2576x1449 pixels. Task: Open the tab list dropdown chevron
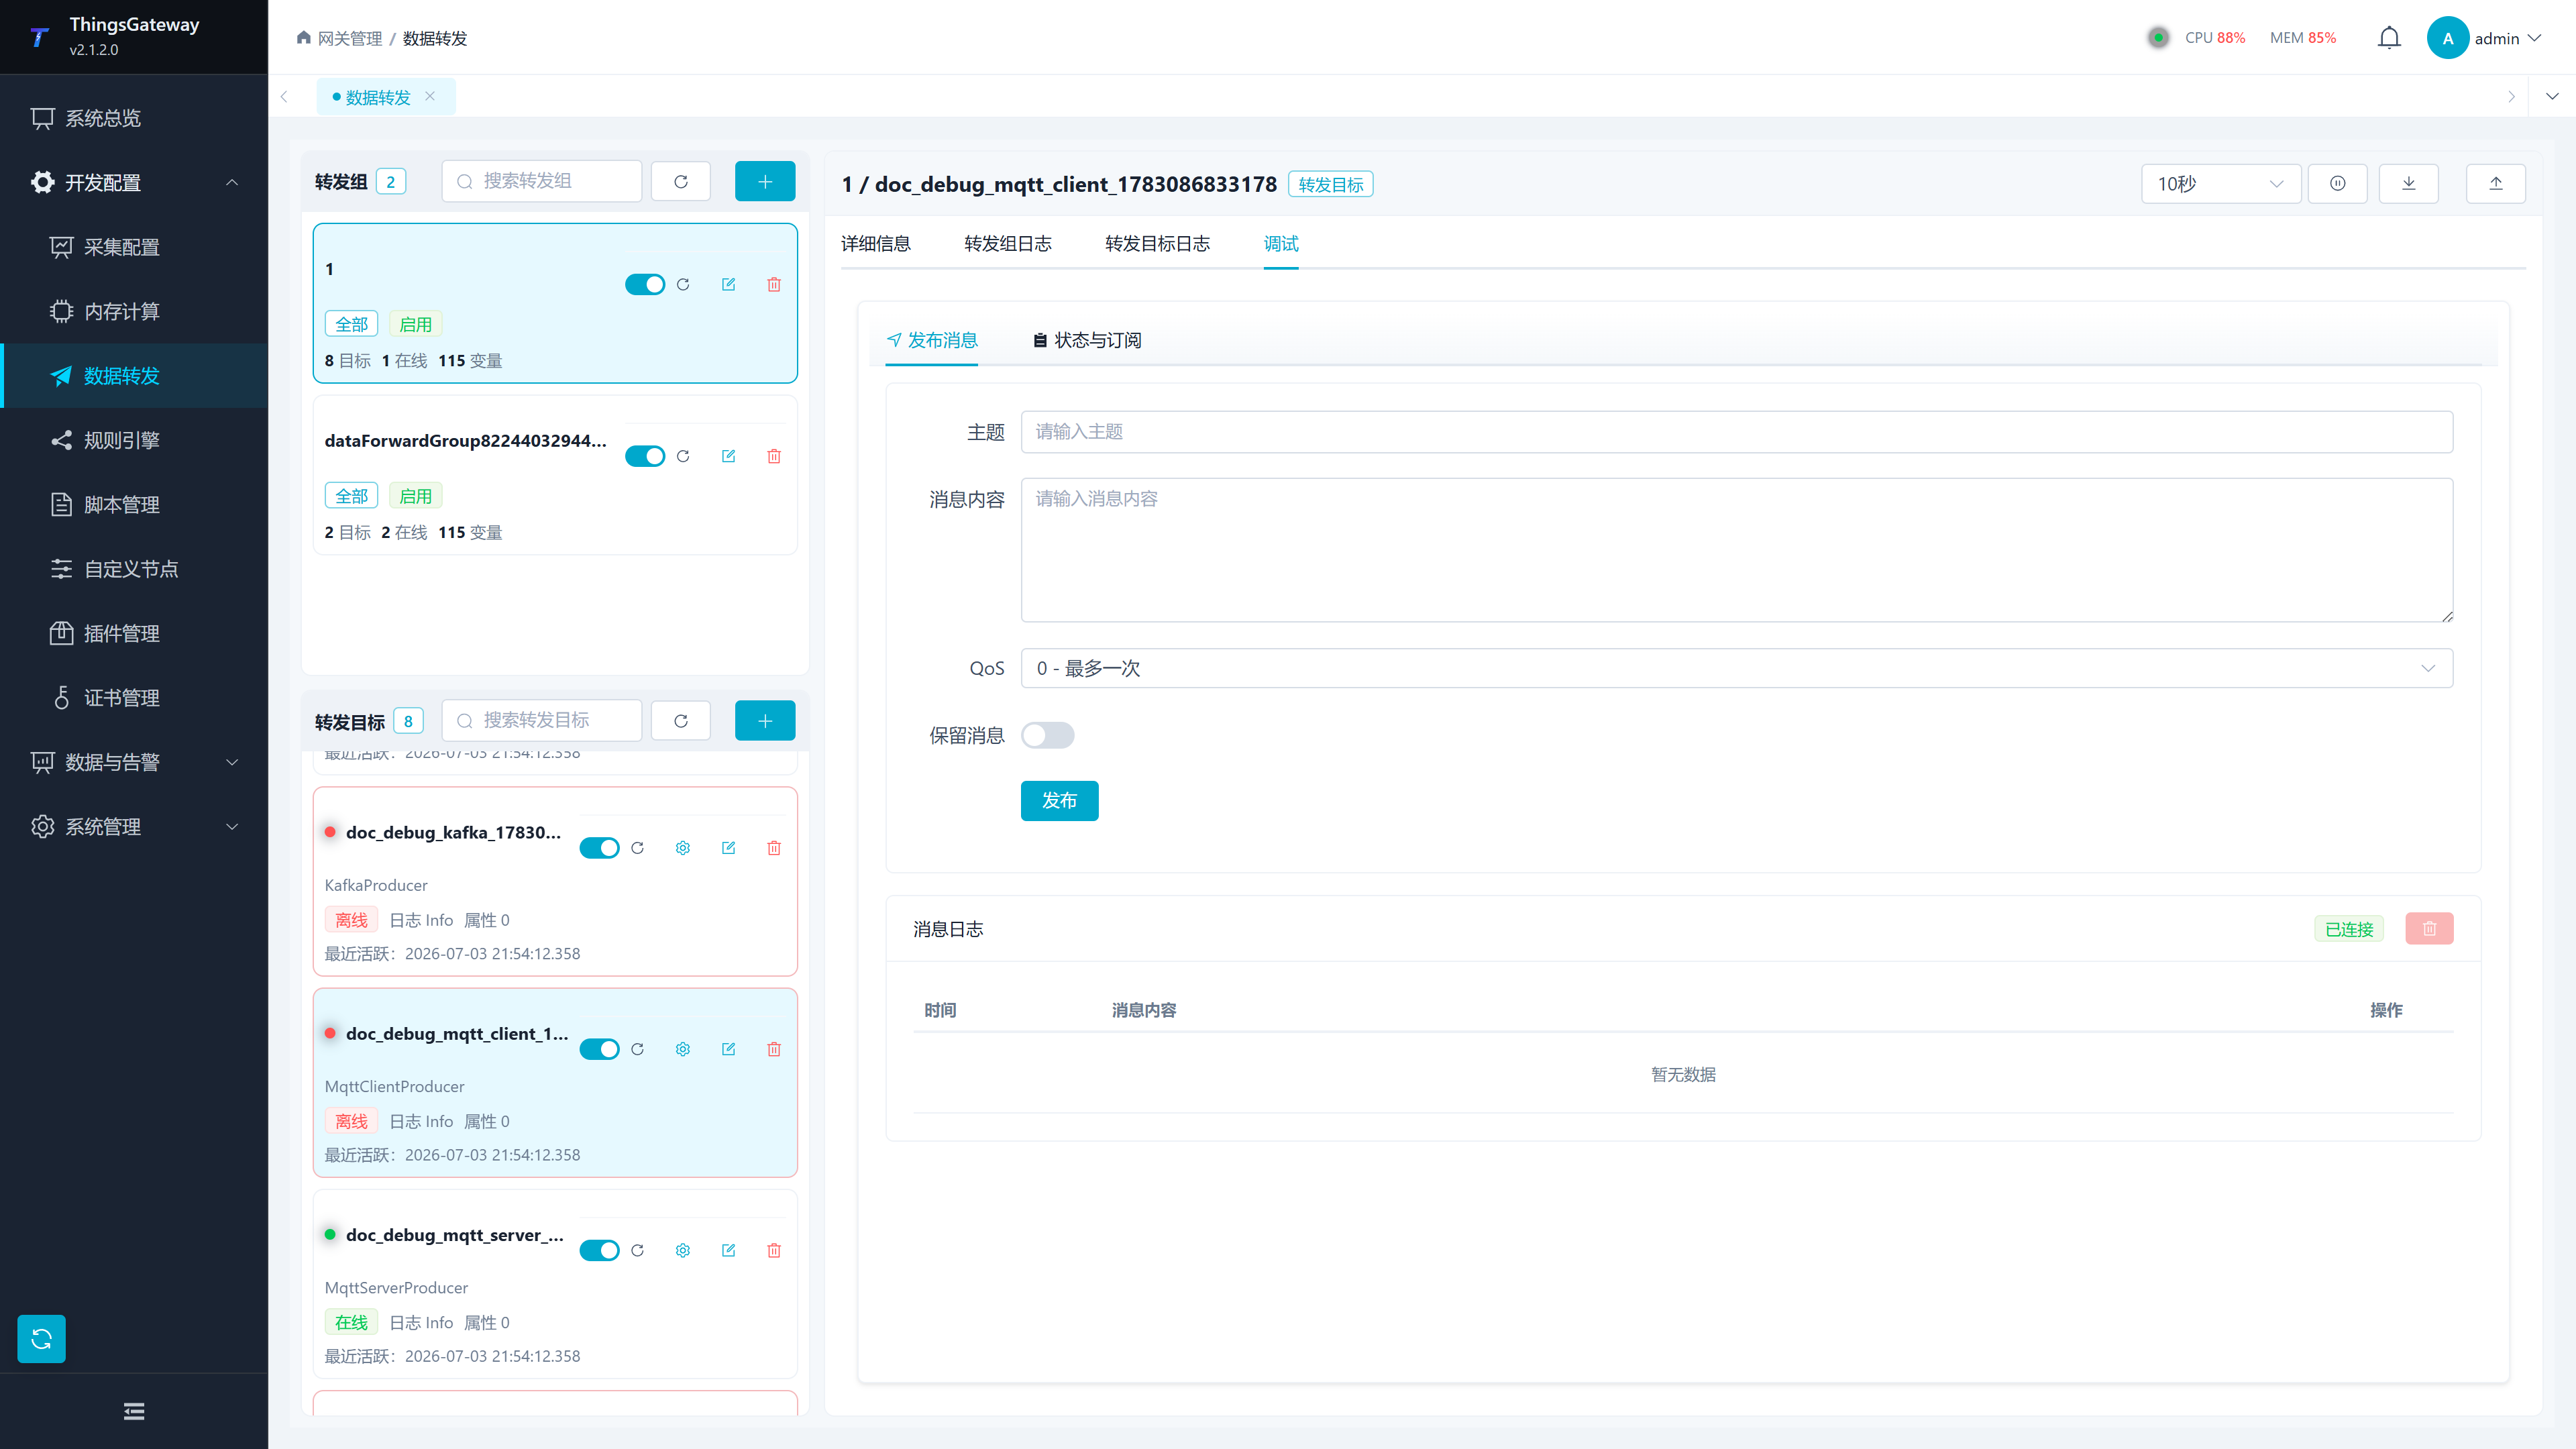2552,96
